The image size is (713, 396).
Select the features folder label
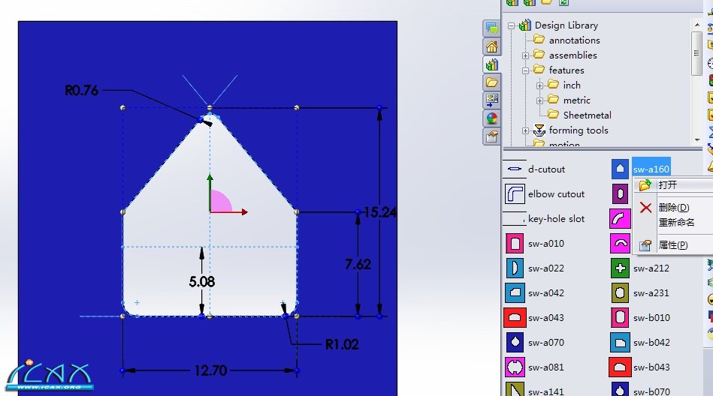566,70
